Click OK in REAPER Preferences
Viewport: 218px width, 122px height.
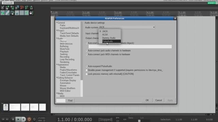pos(147,100)
